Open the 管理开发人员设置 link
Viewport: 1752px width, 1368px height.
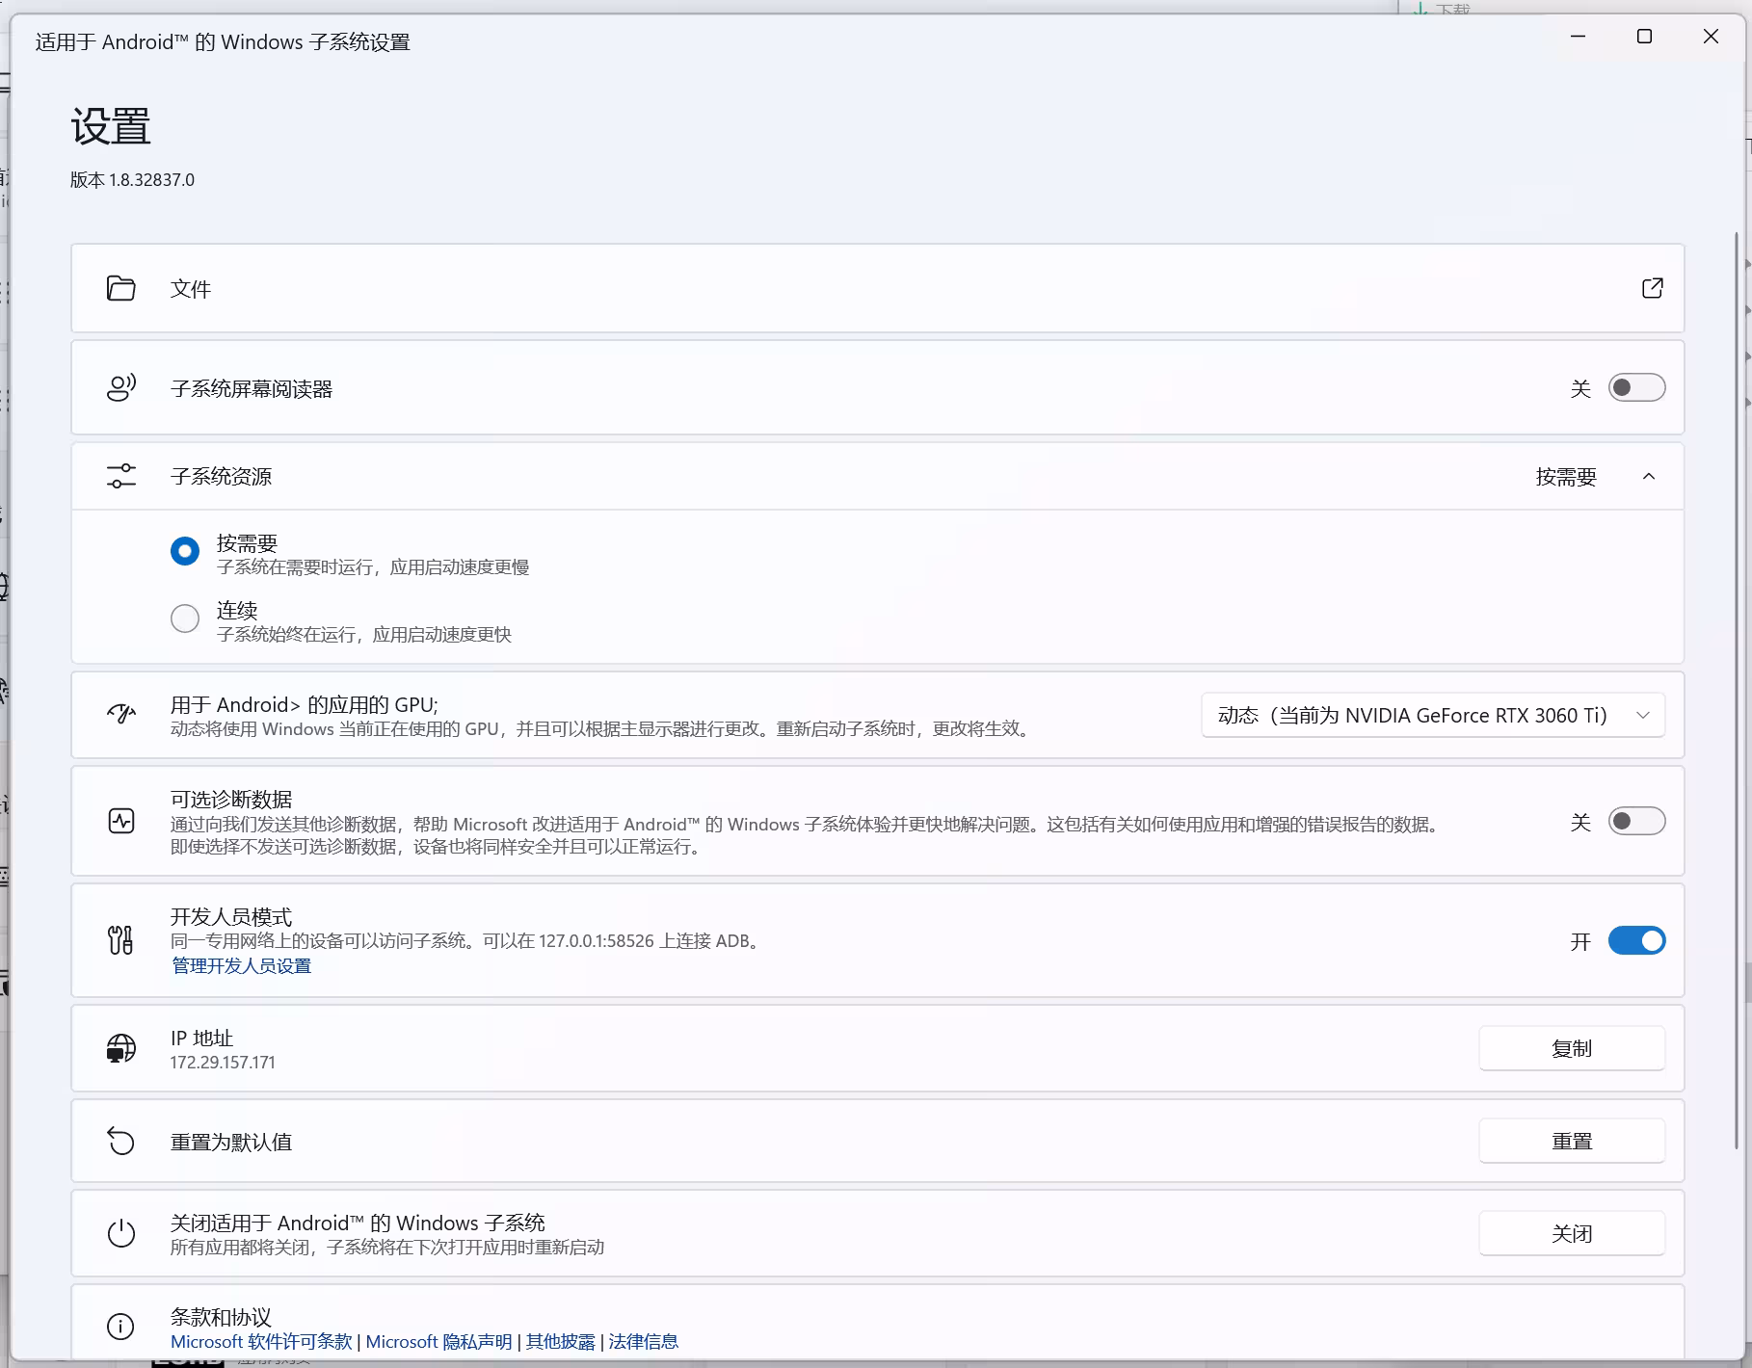pyautogui.click(x=241, y=965)
